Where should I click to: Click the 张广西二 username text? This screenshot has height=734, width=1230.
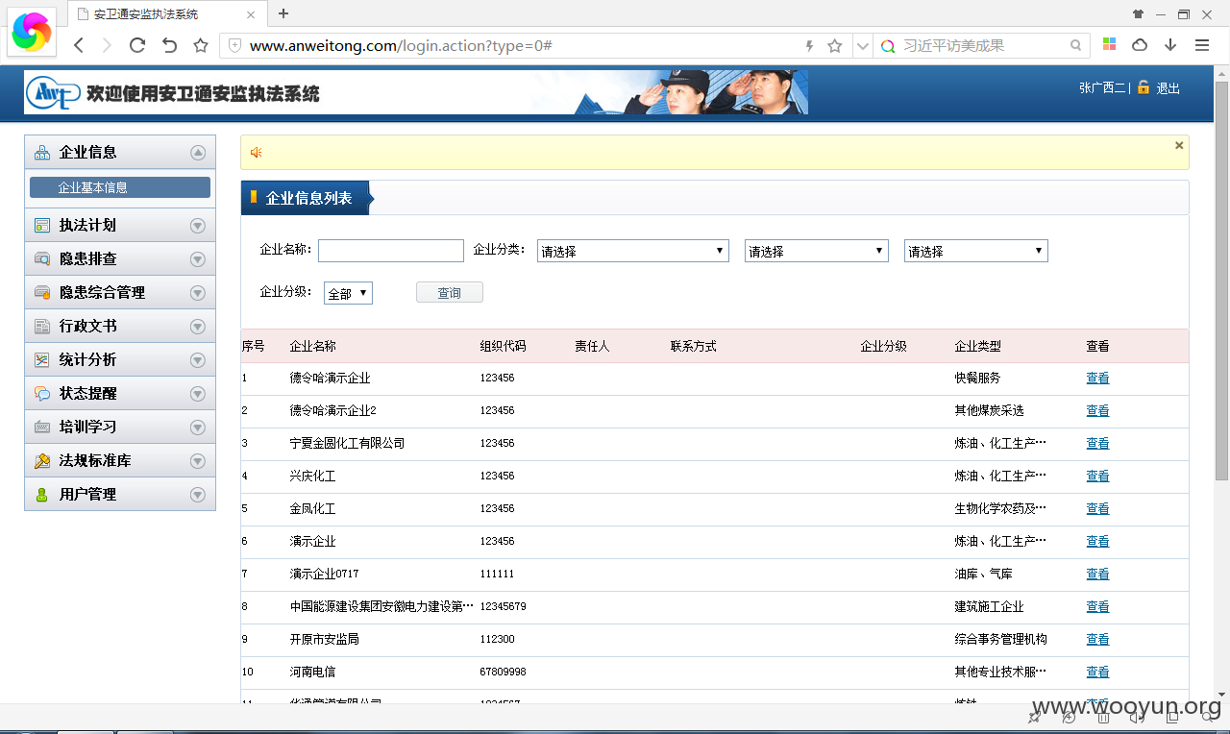pyautogui.click(x=1102, y=88)
